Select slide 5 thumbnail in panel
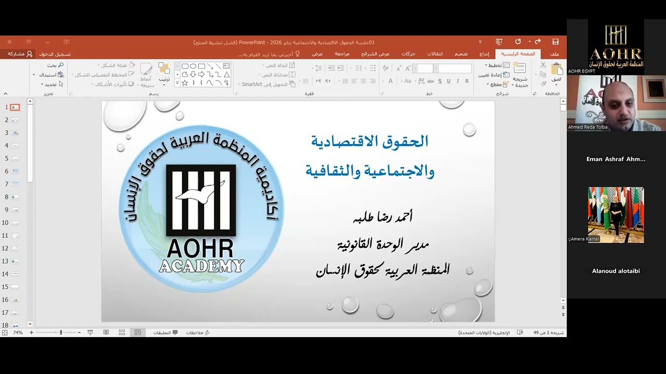 point(15,158)
